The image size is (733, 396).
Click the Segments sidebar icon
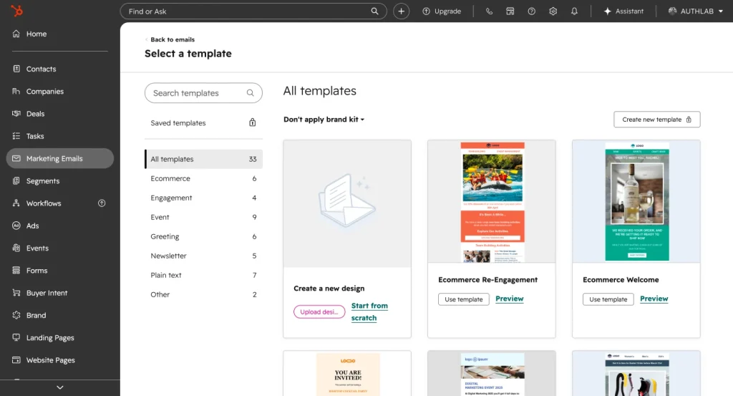16,180
